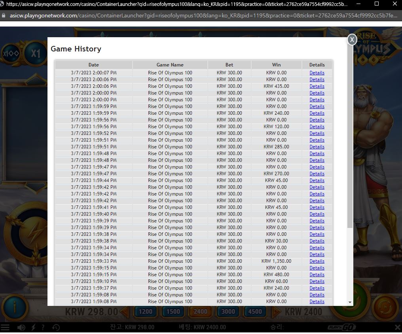The height and width of the screenshot is (334, 402).
Task: Open Details for the 2:00:07 PM round
Action: pyautogui.click(x=317, y=73)
